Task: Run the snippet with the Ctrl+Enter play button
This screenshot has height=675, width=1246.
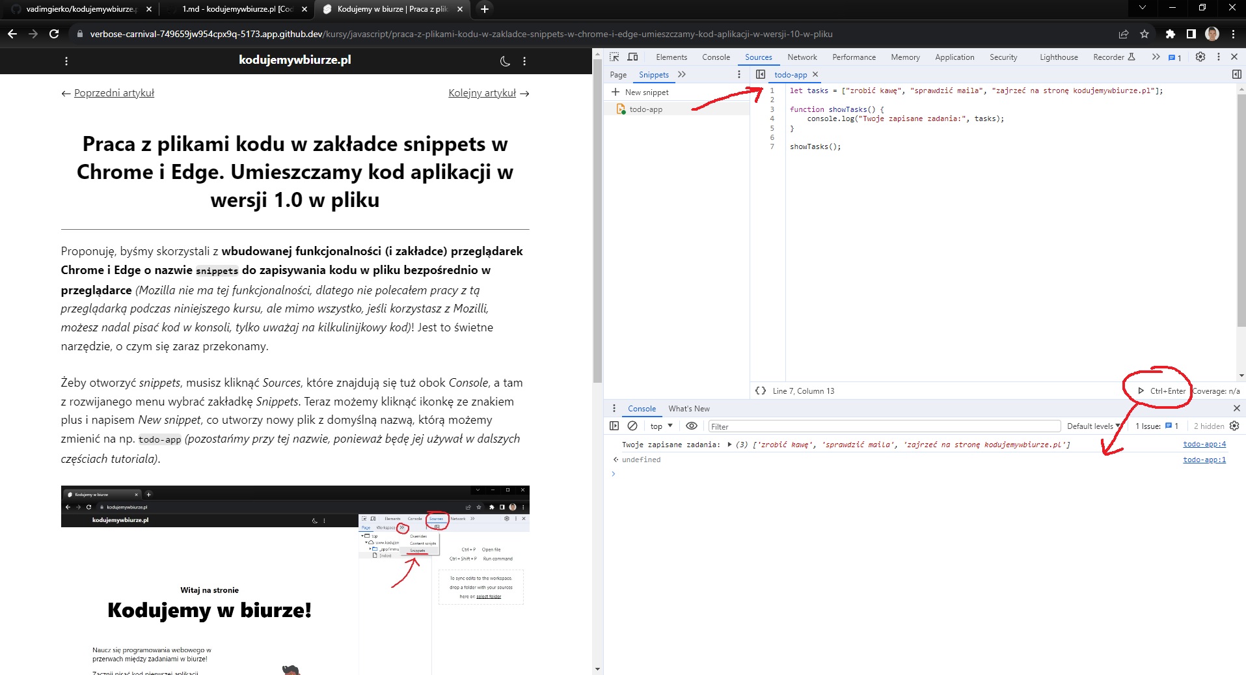Action: [x=1161, y=391]
